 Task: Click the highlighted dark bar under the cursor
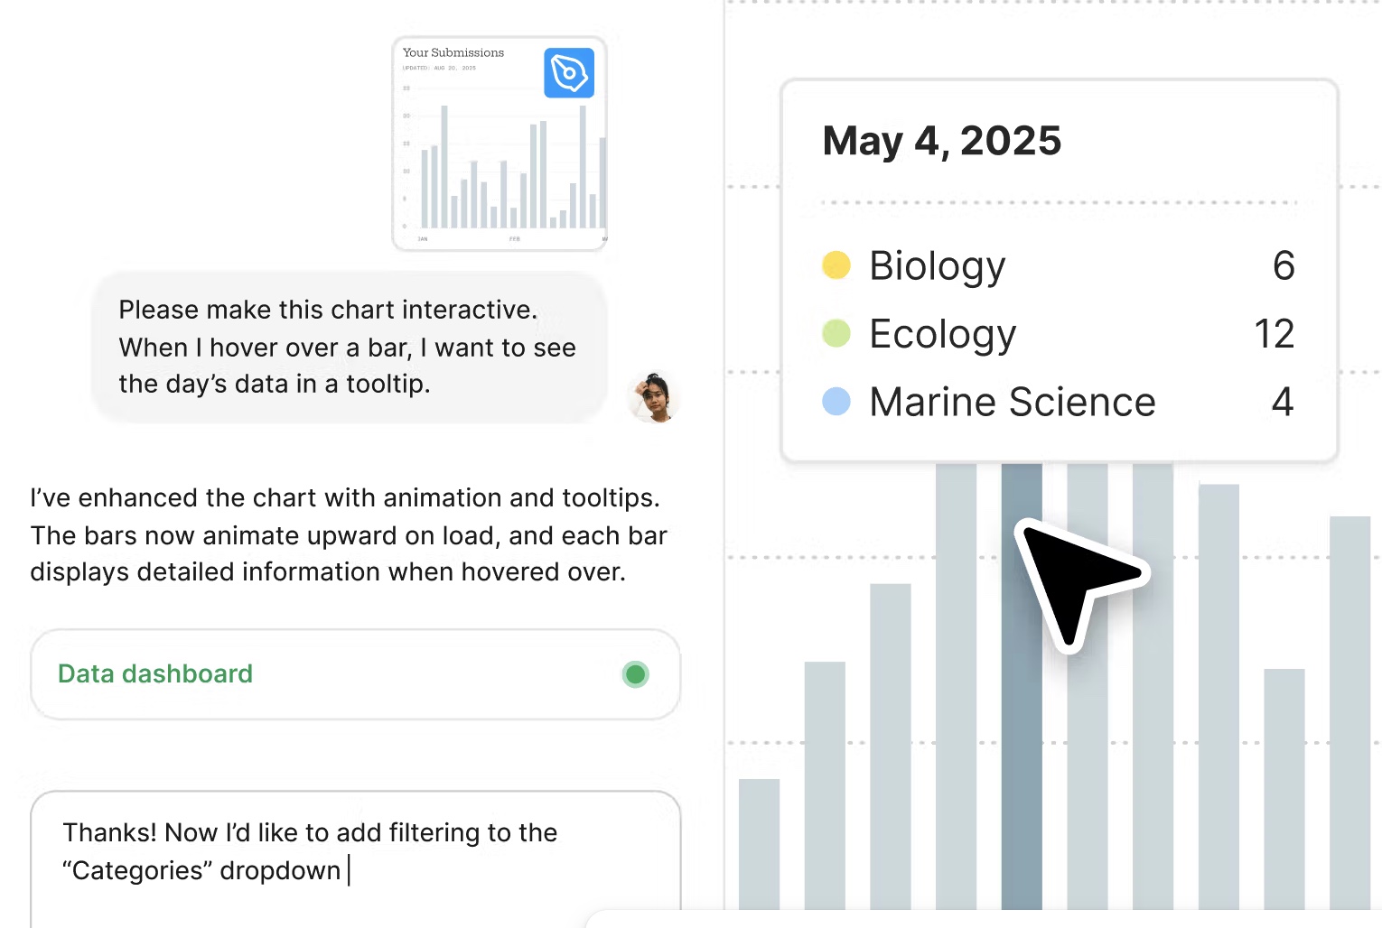[x=1022, y=686]
